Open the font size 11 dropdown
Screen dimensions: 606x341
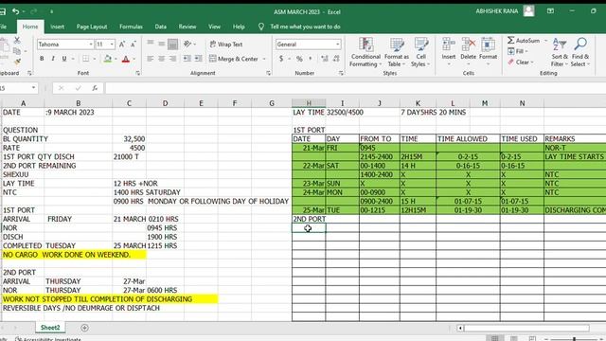(x=112, y=45)
